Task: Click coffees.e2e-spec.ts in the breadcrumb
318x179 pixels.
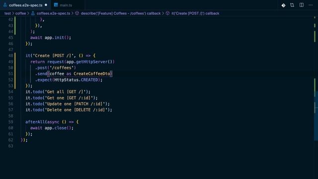Action: (x=53, y=13)
